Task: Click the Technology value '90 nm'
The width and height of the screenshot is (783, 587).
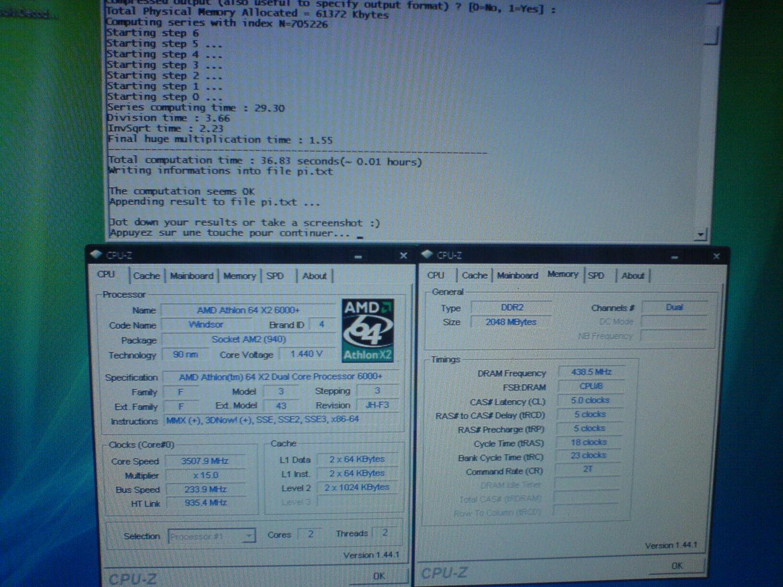Action: click(185, 354)
